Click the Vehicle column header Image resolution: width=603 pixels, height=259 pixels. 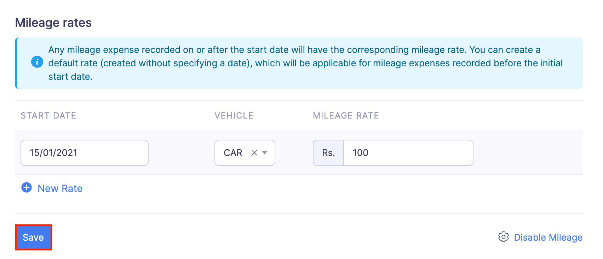pyautogui.click(x=234, y=115)
